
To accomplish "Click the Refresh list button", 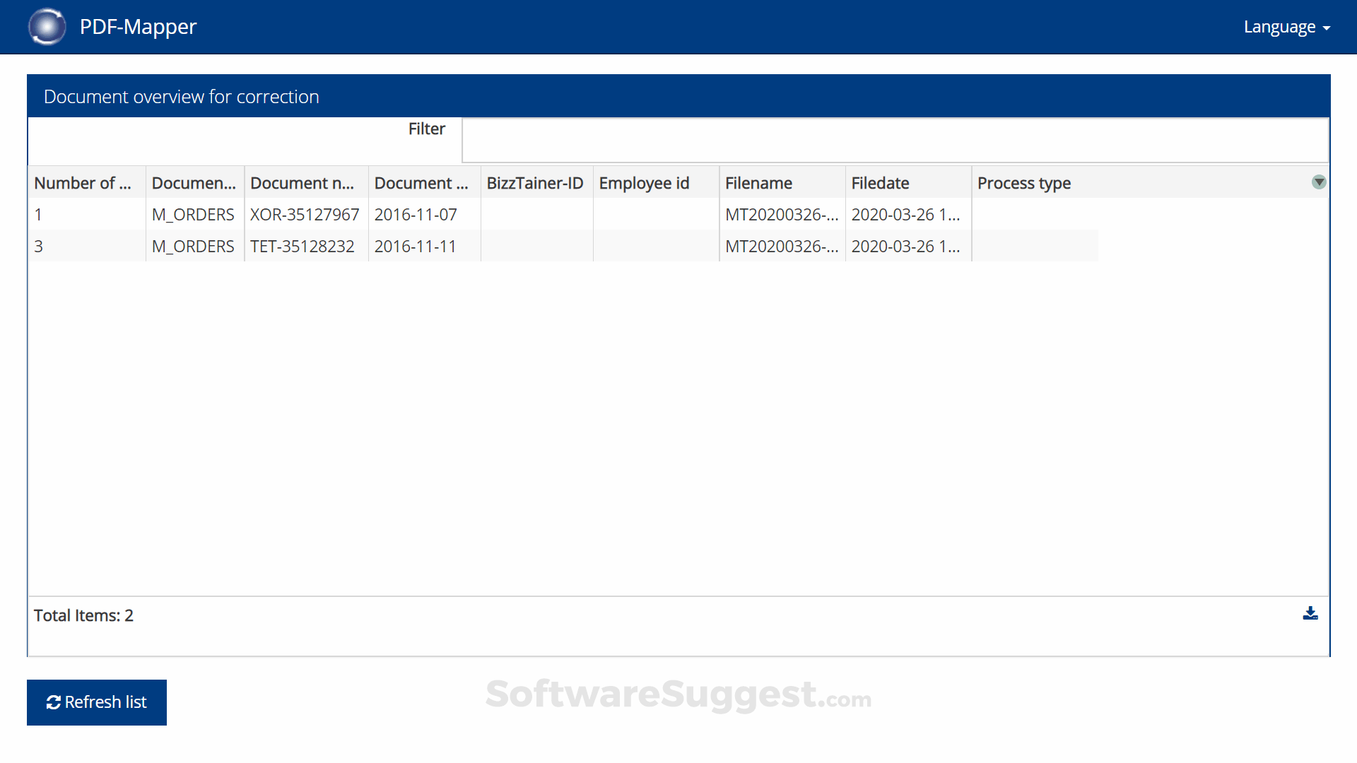I will coord(97,702).
